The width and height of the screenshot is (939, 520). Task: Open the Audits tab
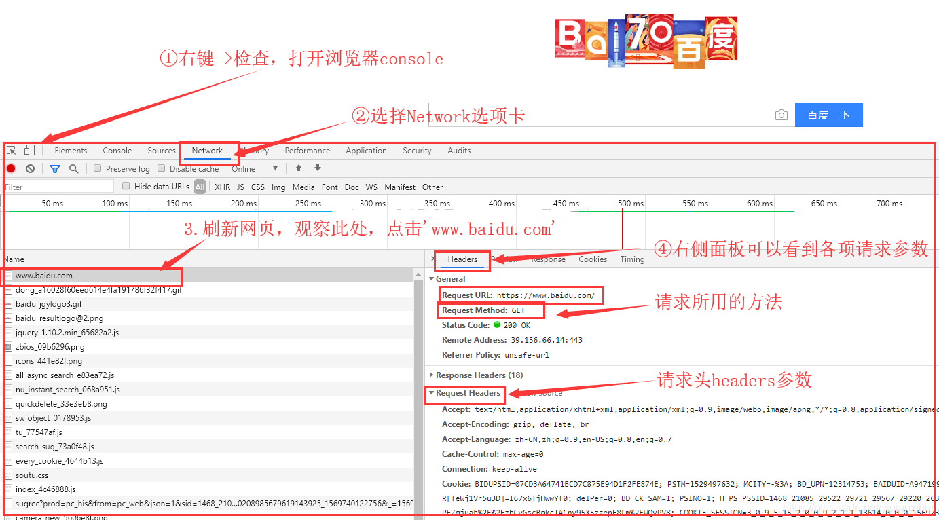[x=459, y=151]
